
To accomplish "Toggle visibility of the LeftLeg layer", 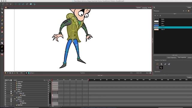I will click(5, 95).
